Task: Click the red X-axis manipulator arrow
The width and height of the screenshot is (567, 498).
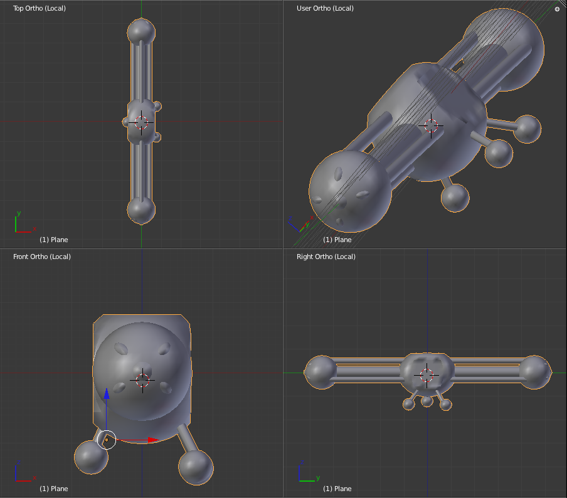Action: tap(152, 440)
